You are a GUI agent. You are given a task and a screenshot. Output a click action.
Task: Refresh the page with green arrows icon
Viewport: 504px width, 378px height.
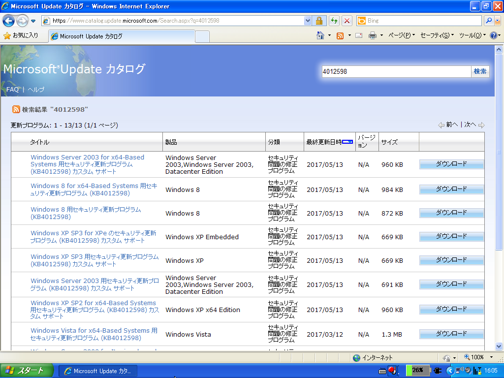[x=334, y=21]
